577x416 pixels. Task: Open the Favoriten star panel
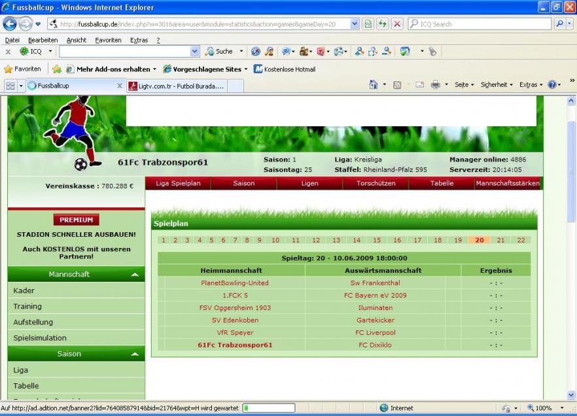tap(23, 69)
